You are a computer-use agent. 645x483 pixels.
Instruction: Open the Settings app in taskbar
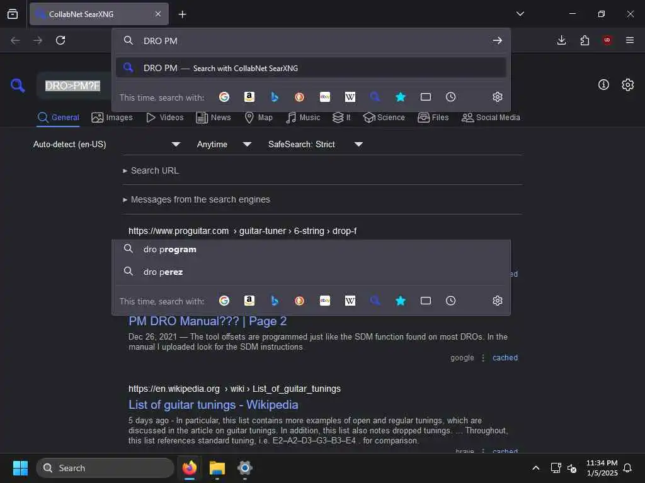(245, 468)
